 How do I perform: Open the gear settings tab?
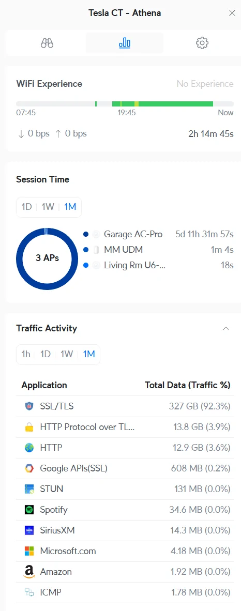pos(202,43)
